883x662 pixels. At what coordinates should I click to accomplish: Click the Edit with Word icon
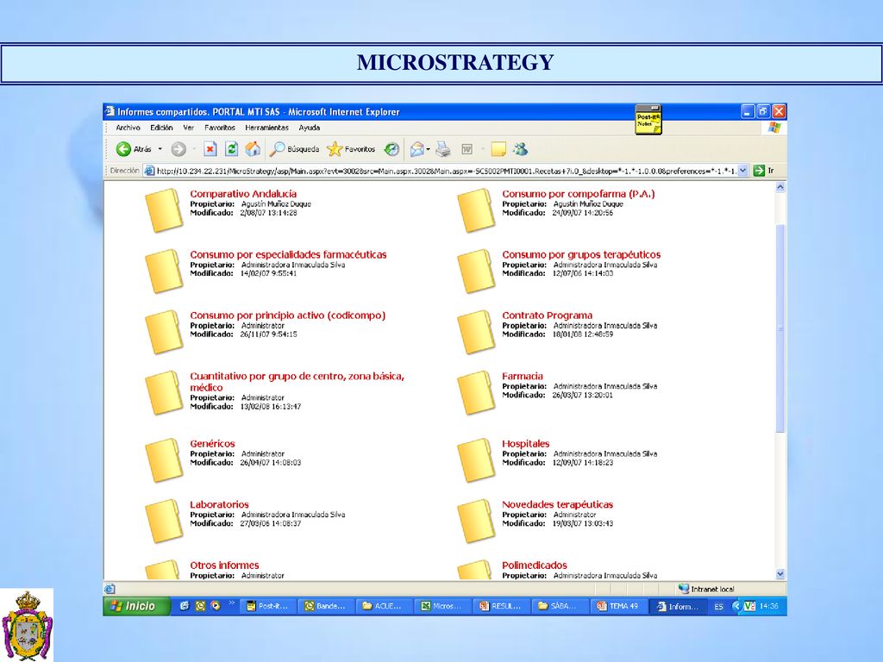[x=467, y=149]
